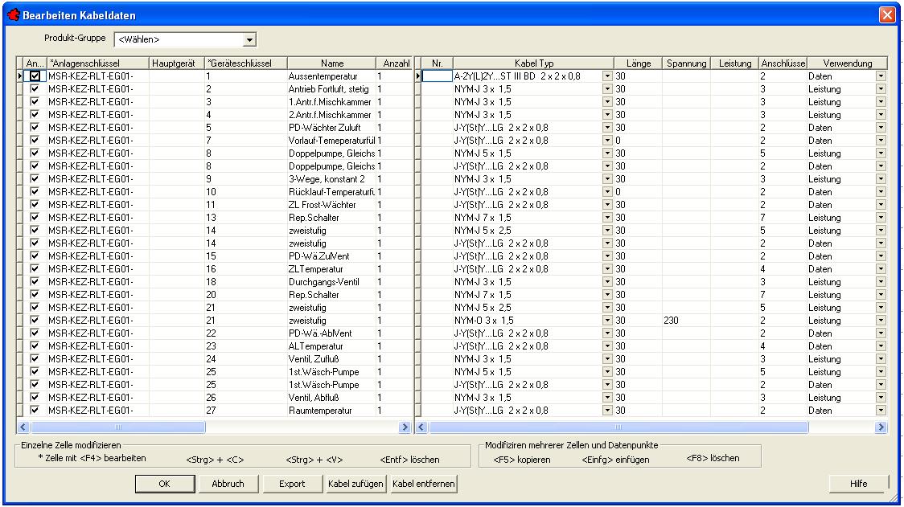Open the Produkt-Gruppe dropdown
Viewport: 904px width, 507px height.
coord(249,39)
